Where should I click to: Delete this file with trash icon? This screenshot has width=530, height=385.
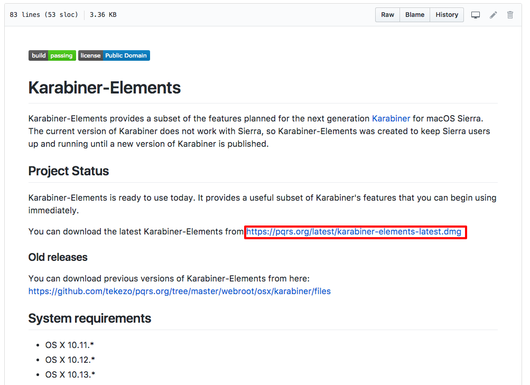510,15
